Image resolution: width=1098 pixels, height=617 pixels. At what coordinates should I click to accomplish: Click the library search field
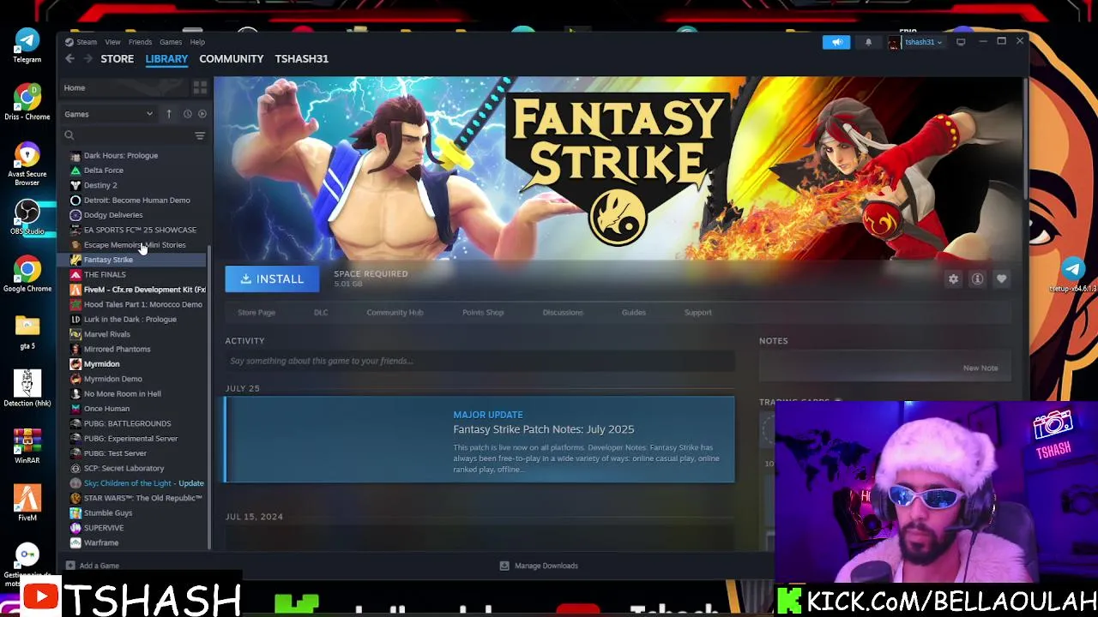pyautogui.click(x=127, y=135)
